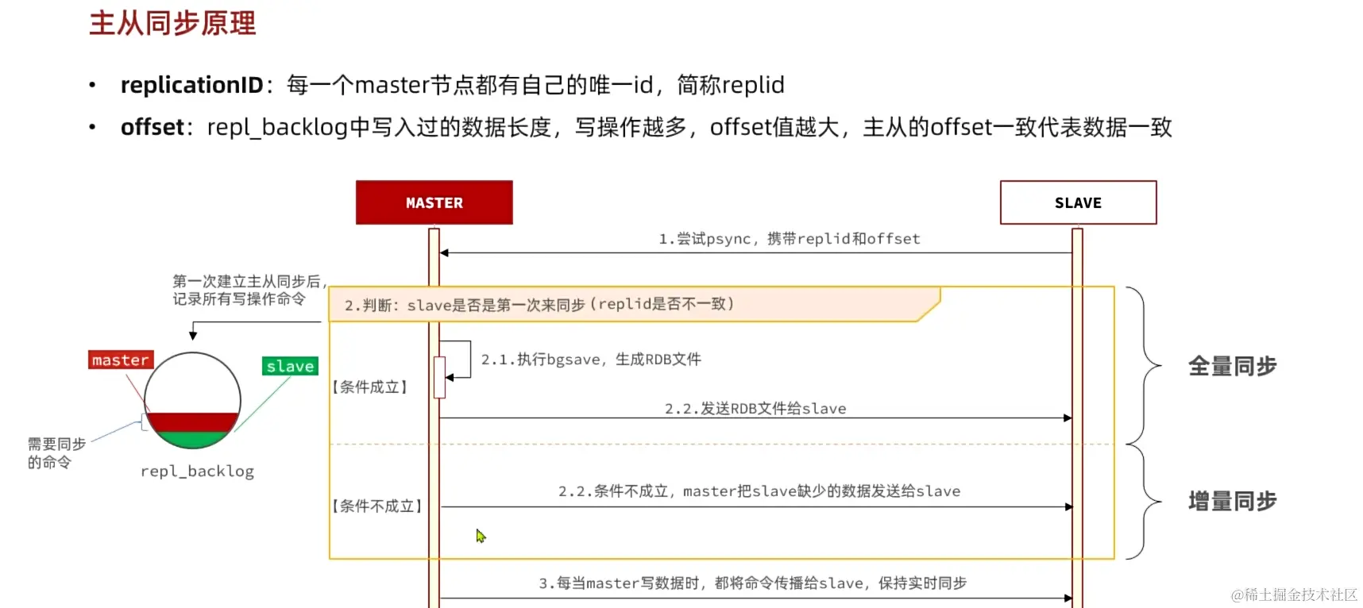Click the white SLAVE box
This screenshot has height=608, width=1363.
1078,202
